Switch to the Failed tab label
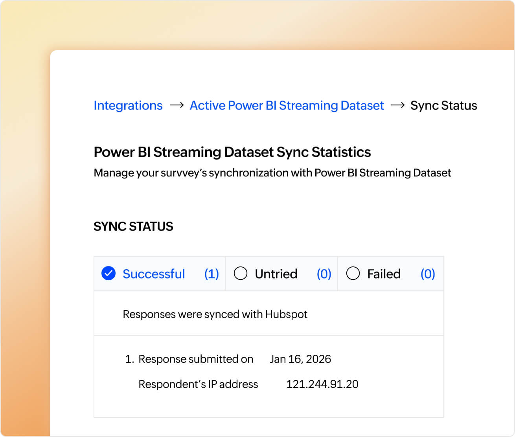Image resolution: width=515 pixels, height=437 pixels. tap(384, 274)
